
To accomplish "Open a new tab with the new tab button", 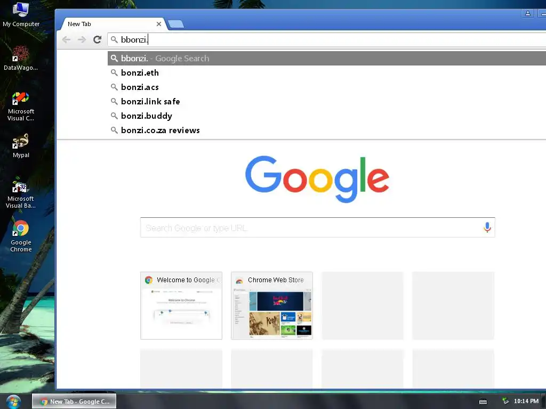I will (176, 24).
